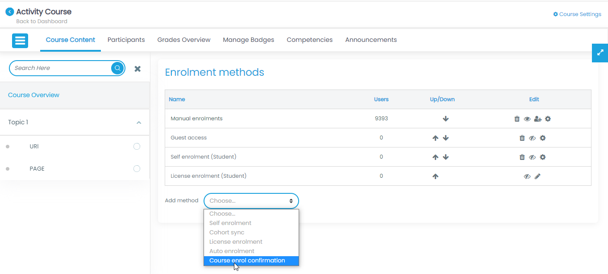This screenshot has height=274, width=608.
Task: Select Cohort sync from the dropdown list
Action: tap(227, 233)
